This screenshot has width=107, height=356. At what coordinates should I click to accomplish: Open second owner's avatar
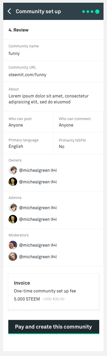point(13,182)
